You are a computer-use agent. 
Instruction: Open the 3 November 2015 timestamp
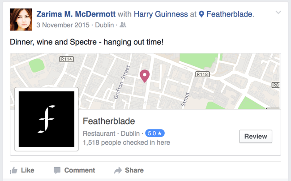pos(63,25)
